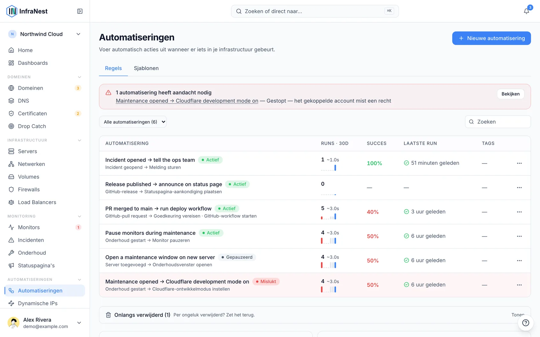540x337 pixels.
Task: Open the notifications bell
Action: tap(526, 11)
